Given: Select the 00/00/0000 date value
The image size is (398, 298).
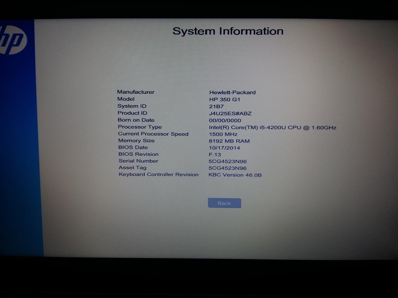Looking at the screenshot, I should [x=225, y=120].
